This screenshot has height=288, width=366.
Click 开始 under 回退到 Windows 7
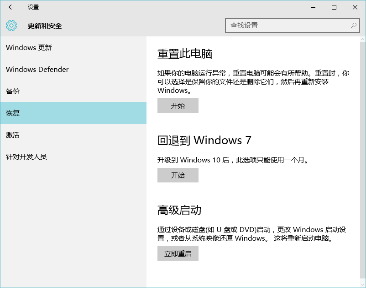178,175
